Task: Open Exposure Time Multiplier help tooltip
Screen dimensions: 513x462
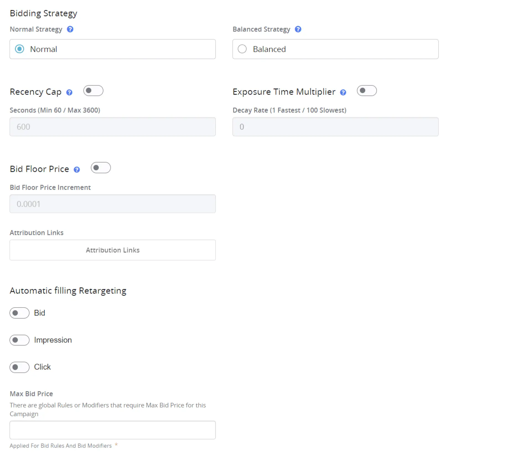Action: [343, 92]
